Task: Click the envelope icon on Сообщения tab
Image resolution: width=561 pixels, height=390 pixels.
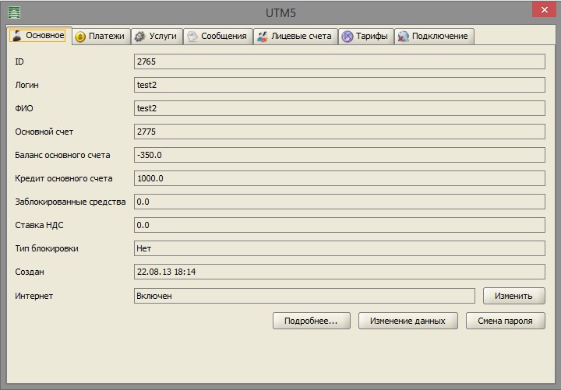Action: point(192,36)
